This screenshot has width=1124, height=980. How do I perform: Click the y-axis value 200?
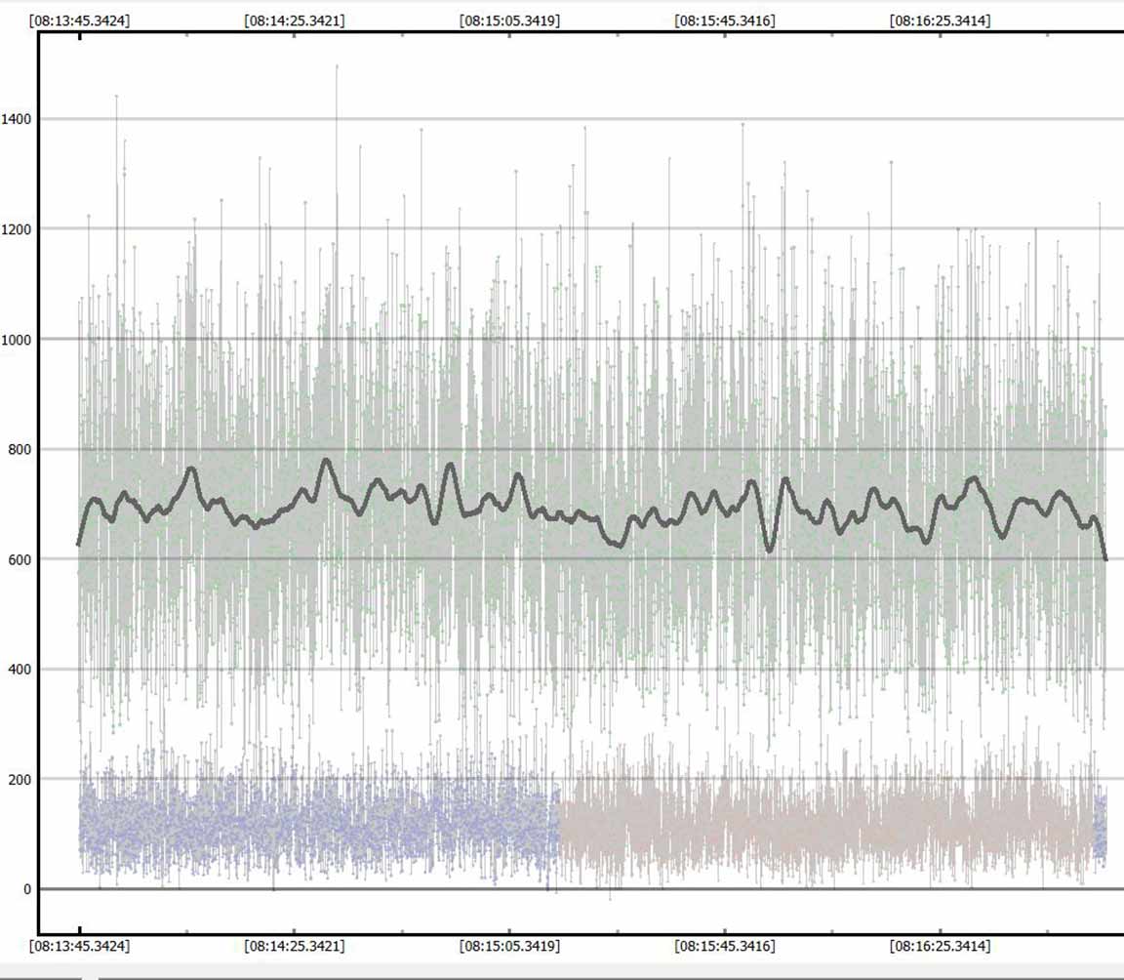click(20, 779)
